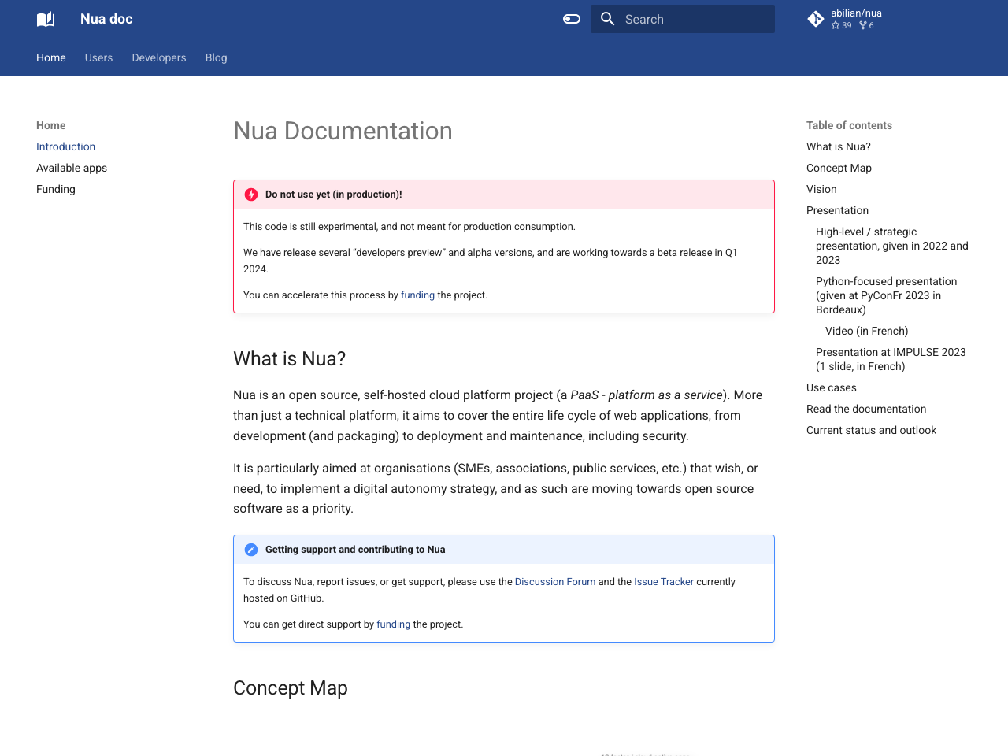Toggle the light/dark color scheme switch
This screenshot has width=1008, height=756.
click(572, 19)
